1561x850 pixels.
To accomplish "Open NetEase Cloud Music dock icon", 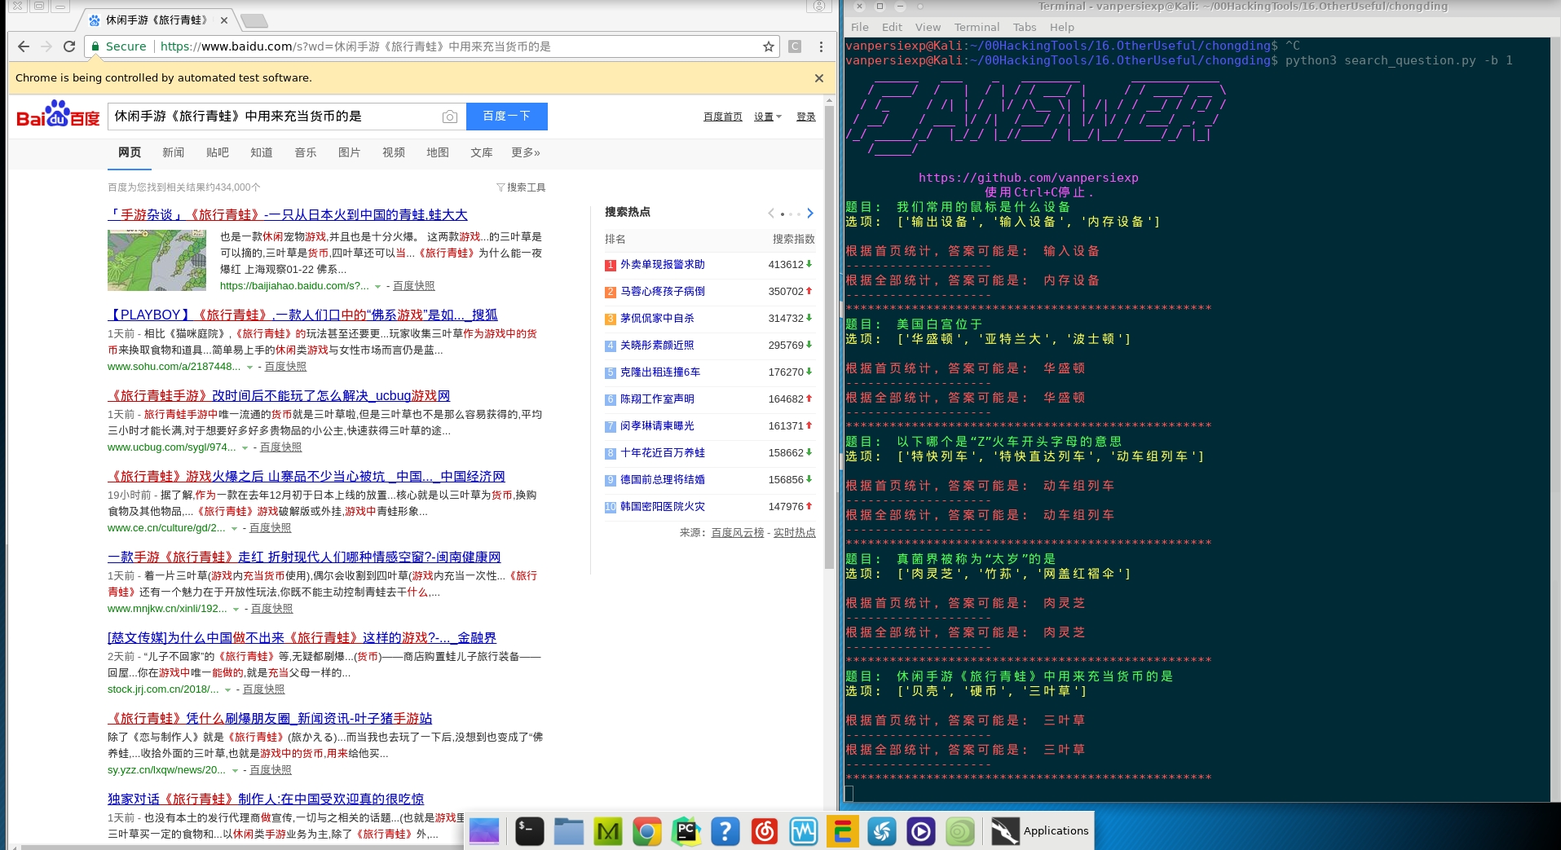I will click(764, 831).
